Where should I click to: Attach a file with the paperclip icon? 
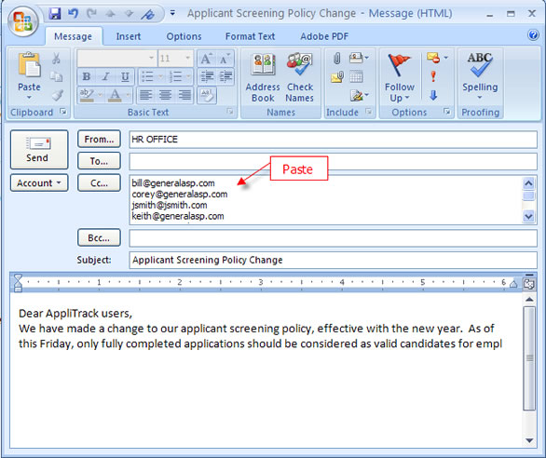(x=336, y=58)
